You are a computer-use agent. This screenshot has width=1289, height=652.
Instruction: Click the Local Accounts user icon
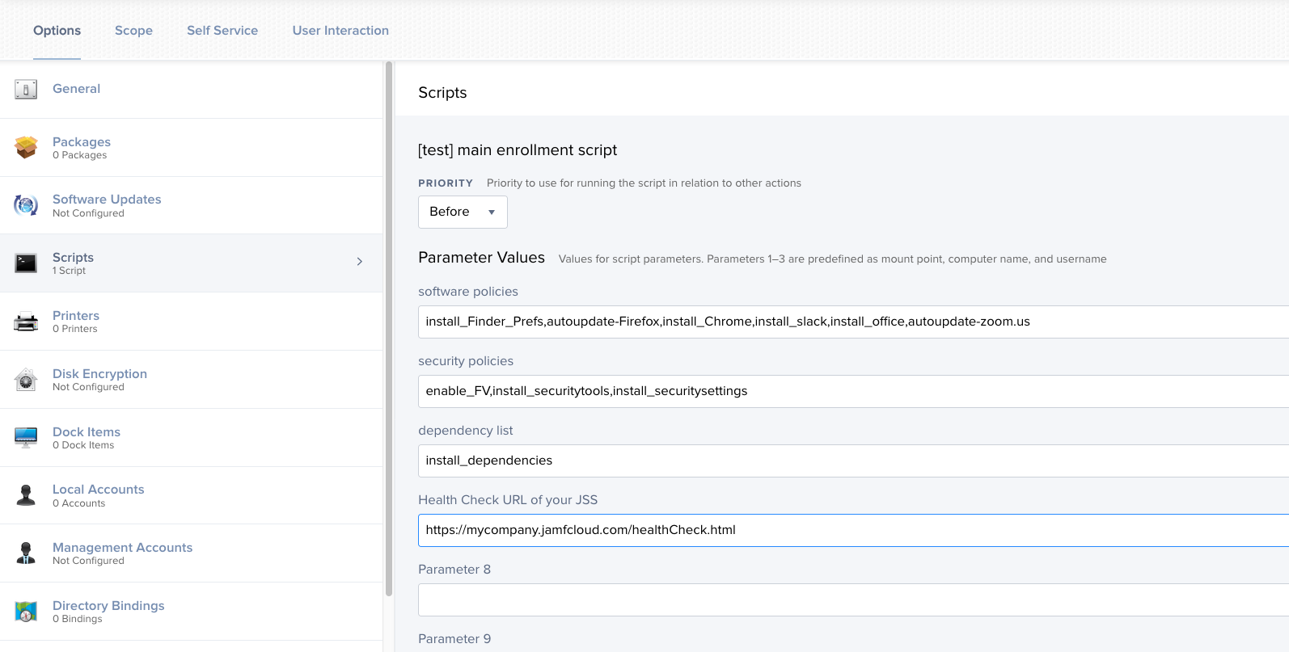26,495
